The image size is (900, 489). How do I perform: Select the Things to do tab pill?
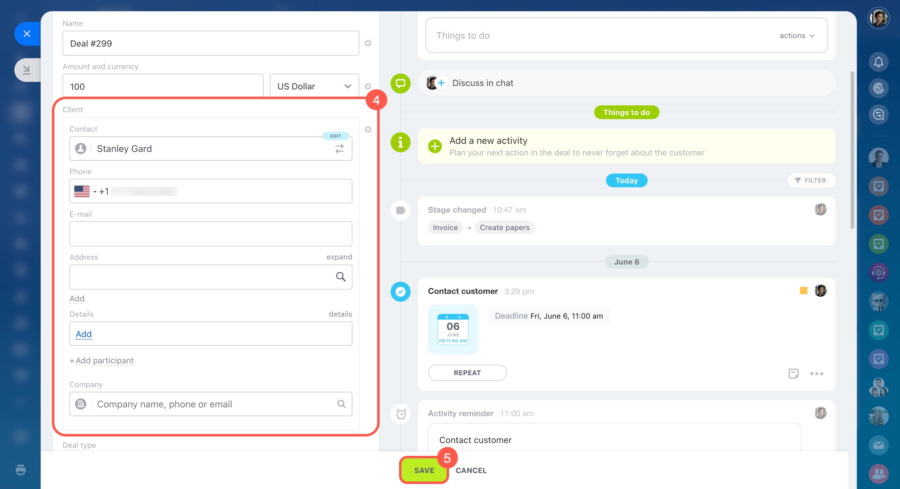pyautogui.click(x=626, y=113)
